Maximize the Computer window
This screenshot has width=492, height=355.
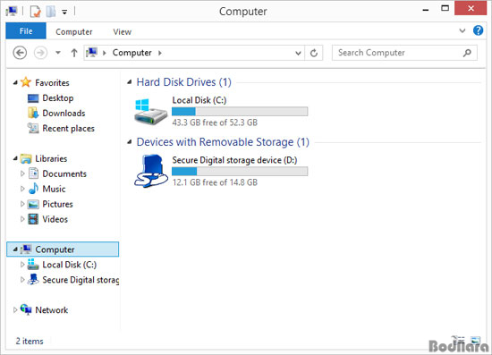click(x=445, y=8)
